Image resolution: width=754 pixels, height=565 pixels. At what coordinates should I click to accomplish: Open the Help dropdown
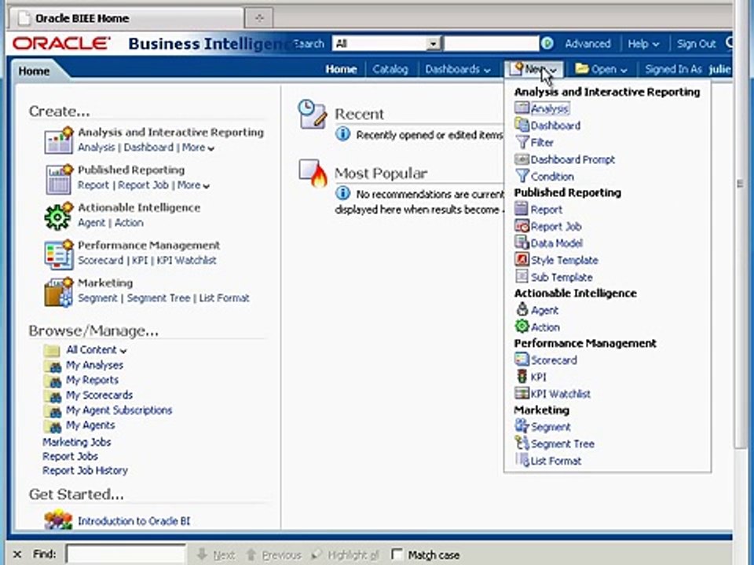(x=643, y=44)
